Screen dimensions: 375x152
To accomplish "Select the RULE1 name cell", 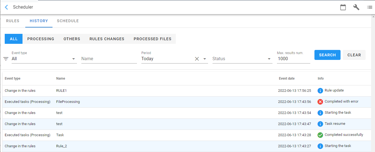I will [x=61, y=91].
